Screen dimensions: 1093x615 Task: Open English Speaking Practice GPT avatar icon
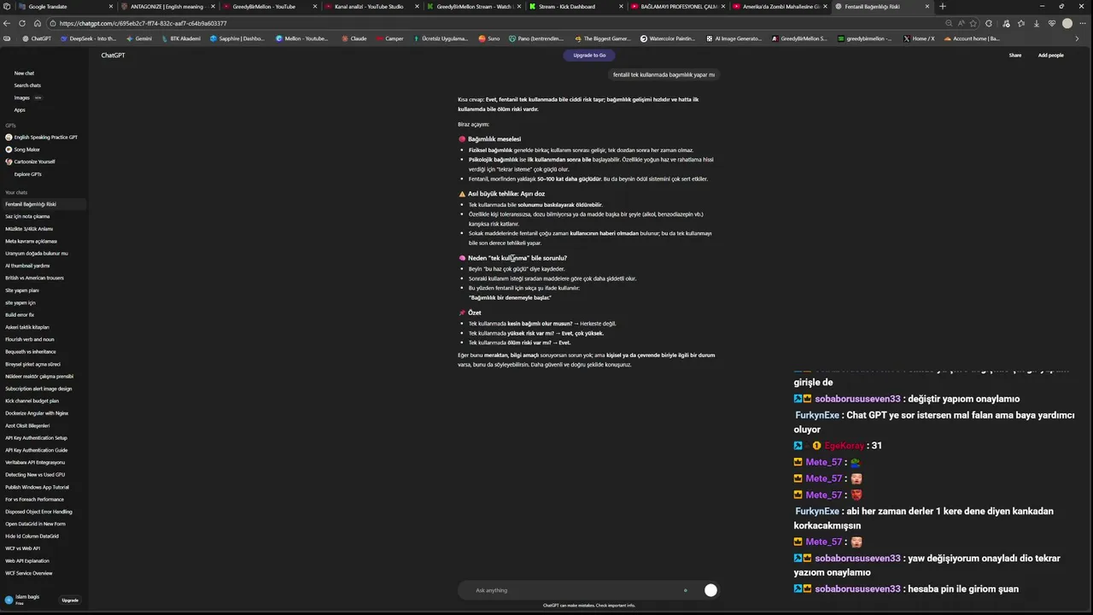coord(9,138)
